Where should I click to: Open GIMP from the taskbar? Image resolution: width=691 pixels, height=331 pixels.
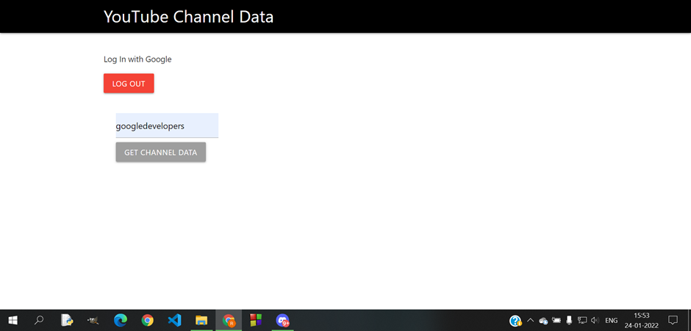tap(93, 321)
